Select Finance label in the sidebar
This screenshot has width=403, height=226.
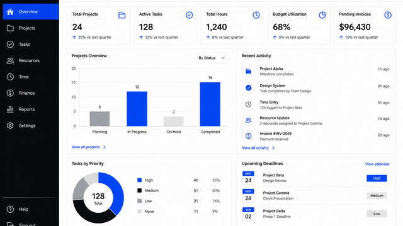tap(26, 93)
